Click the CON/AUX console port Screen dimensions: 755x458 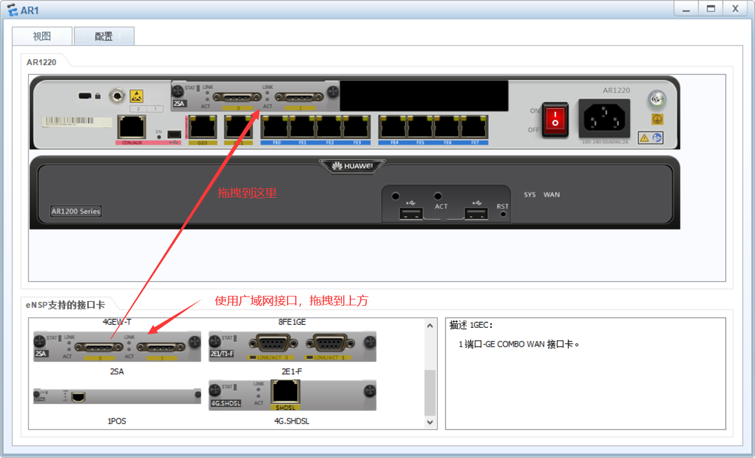[131, 127]
